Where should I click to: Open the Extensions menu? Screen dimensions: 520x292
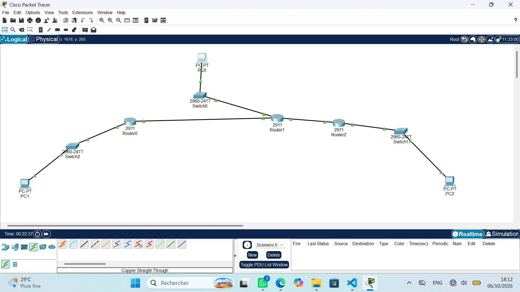83,12
